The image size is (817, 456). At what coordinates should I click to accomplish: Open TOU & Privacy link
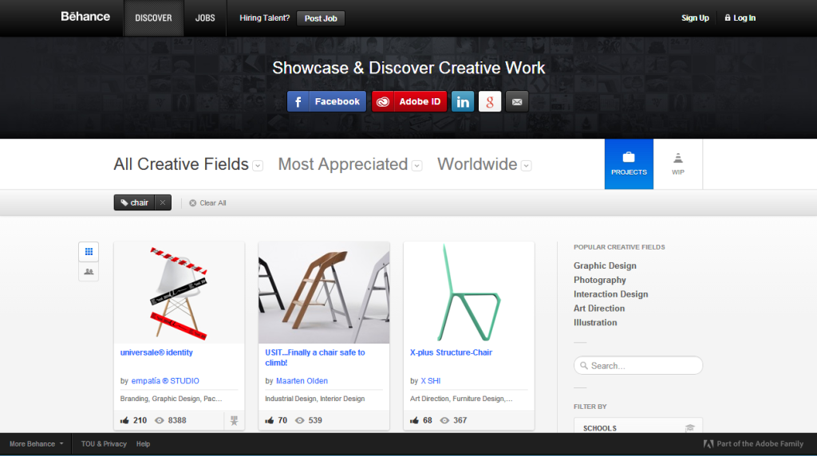pyautogui.click(x=104, y=444)
